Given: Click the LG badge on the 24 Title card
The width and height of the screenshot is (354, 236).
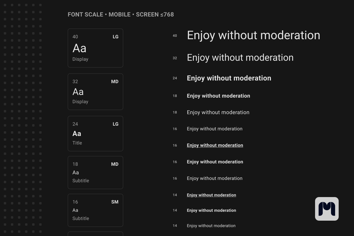Looking at the screenshot, I should pyautogui.click(x=115, y=124).
